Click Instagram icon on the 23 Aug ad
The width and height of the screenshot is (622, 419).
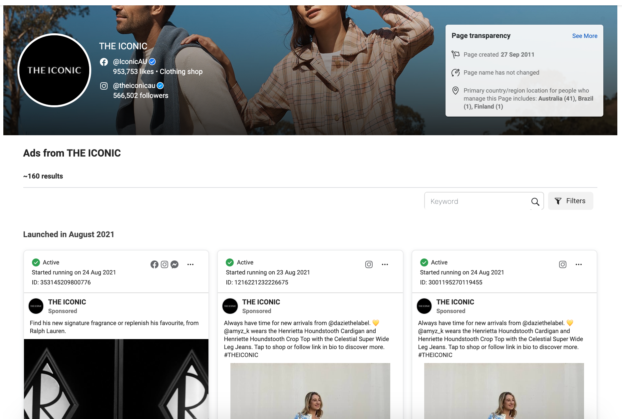click(x=369, y=264)
